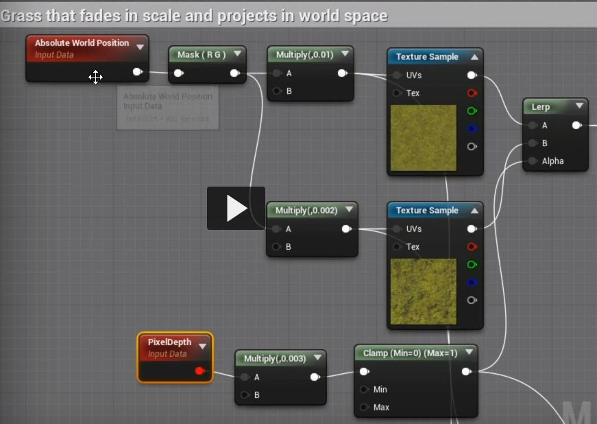Click the green channel pin of lower Texture Sample
Image resolution: width=597 pixels, height=424 pixels.
[x=472, y=264]
